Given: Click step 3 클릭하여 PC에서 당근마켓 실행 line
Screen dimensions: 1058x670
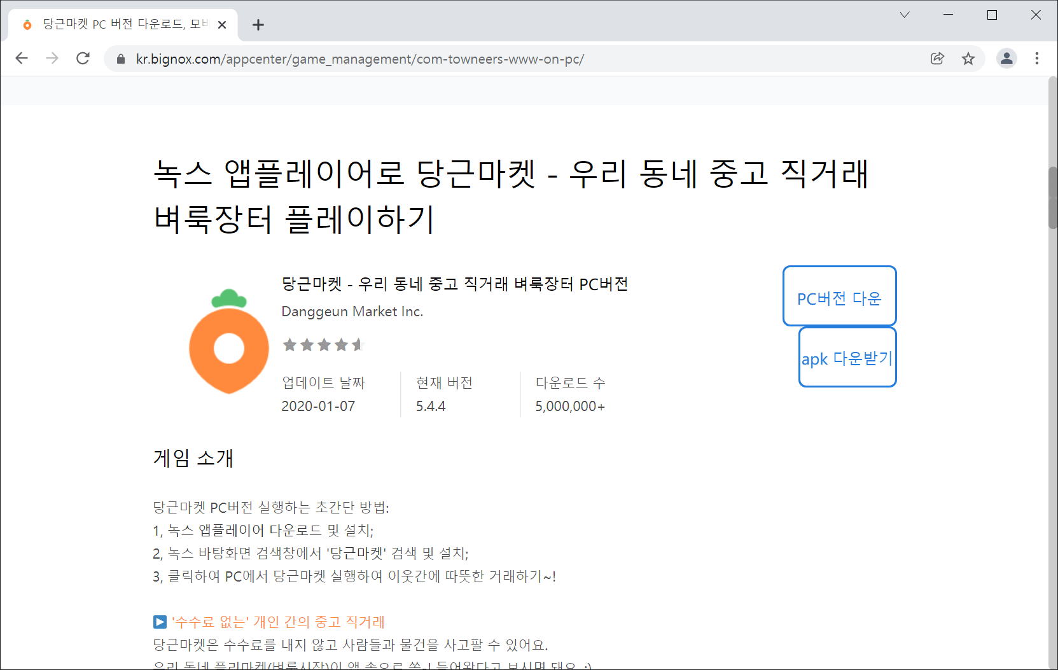Looking at the screenshot, I should (354, 576).
